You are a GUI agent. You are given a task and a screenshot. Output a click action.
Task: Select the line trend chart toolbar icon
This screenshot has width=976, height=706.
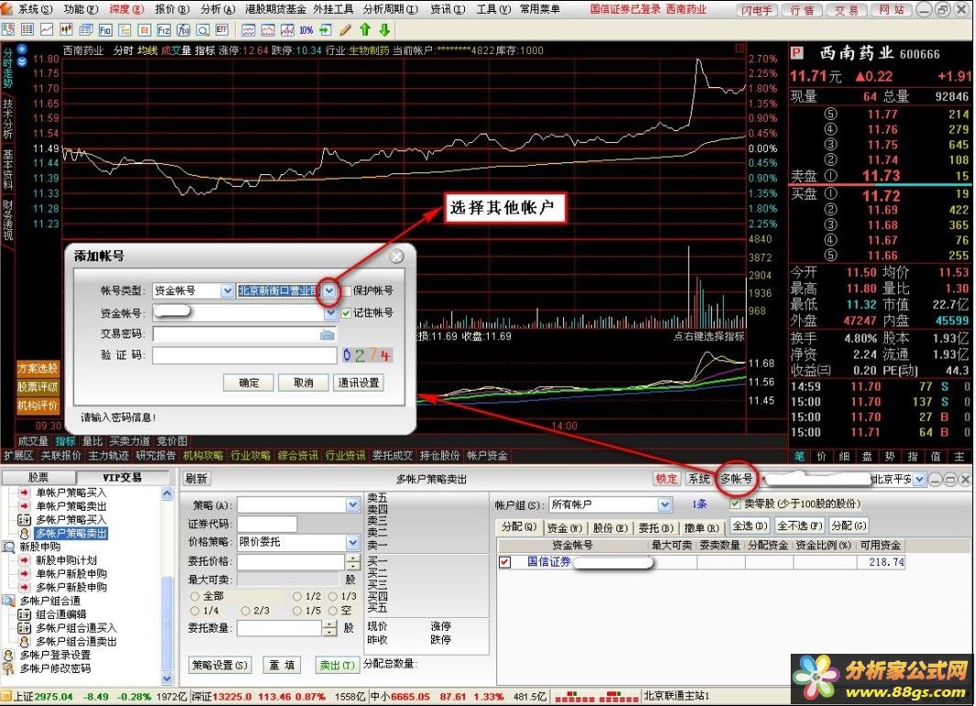pyautogui.click(x=47, y=30)
